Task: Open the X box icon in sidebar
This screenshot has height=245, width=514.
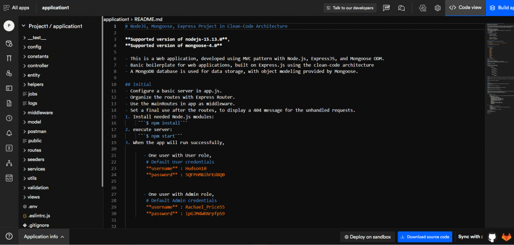Action: 9,148
